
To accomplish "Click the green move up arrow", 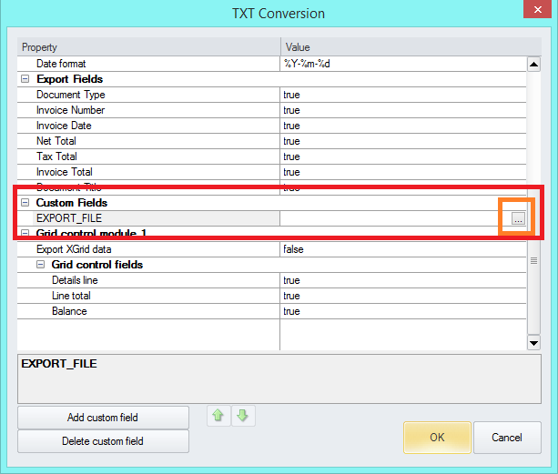I will pos(219,417).
